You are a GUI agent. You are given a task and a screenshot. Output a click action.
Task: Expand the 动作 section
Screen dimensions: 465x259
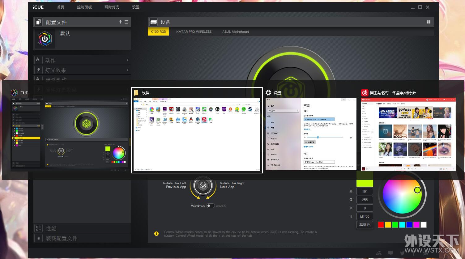[x=82, y=60]
